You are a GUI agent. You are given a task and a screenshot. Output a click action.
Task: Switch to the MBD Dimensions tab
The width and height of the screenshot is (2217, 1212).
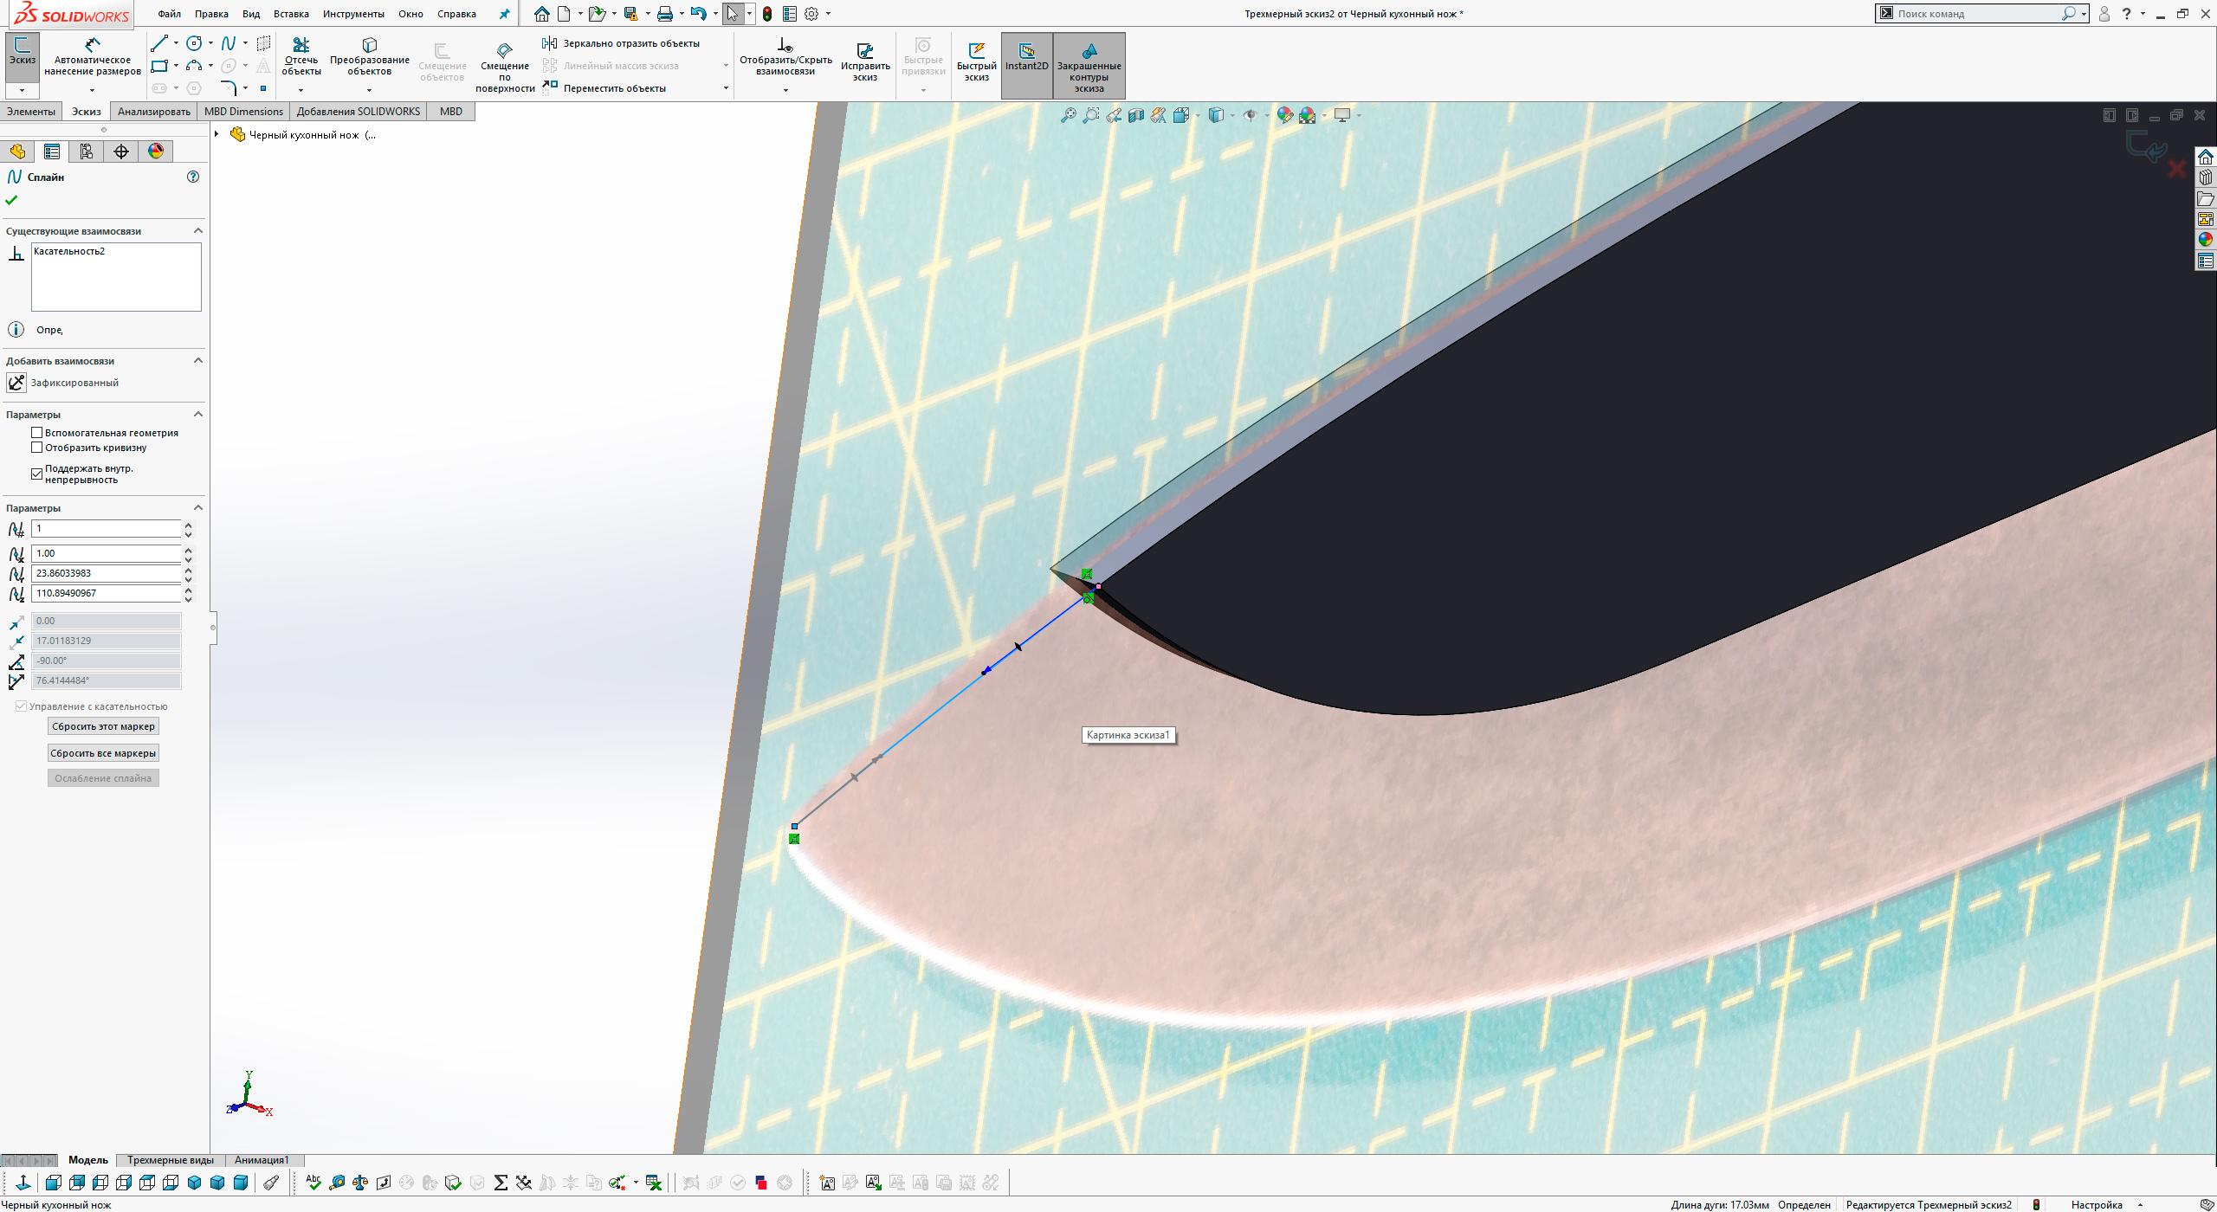coord(243,111)
